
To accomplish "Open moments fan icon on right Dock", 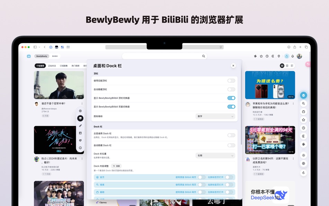I will (303, 144).
